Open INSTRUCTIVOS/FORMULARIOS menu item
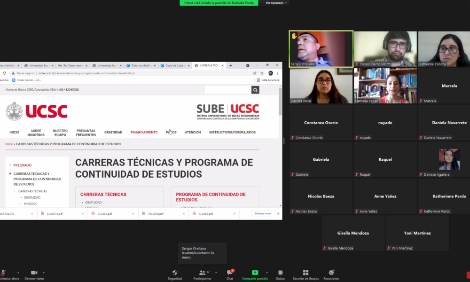Image resolution: width=470 pixels, height=282 pixels. point(232,133)
